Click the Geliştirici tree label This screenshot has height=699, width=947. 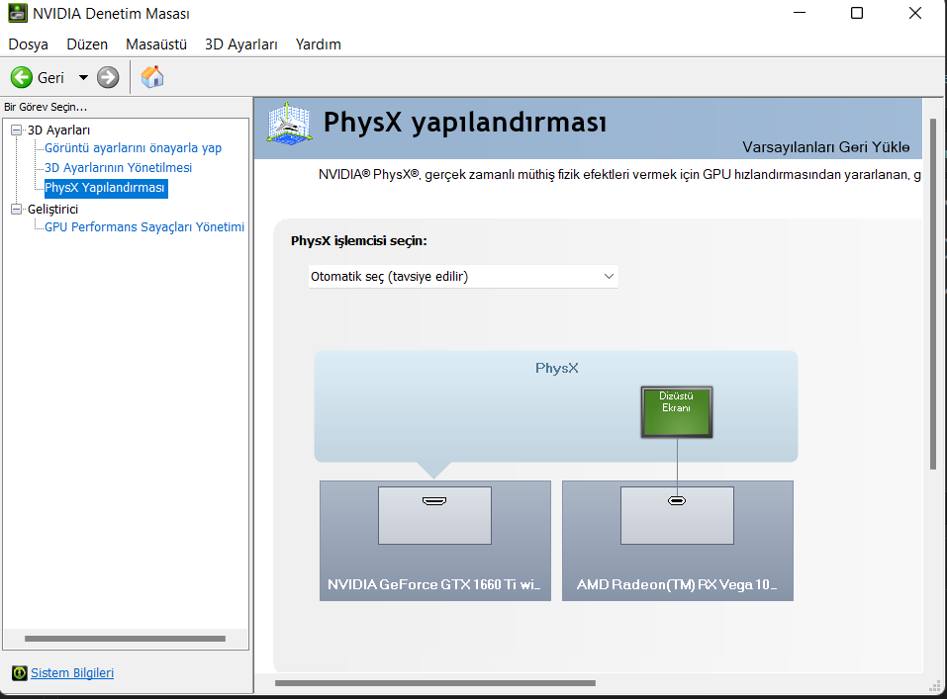tap(53, 209)
